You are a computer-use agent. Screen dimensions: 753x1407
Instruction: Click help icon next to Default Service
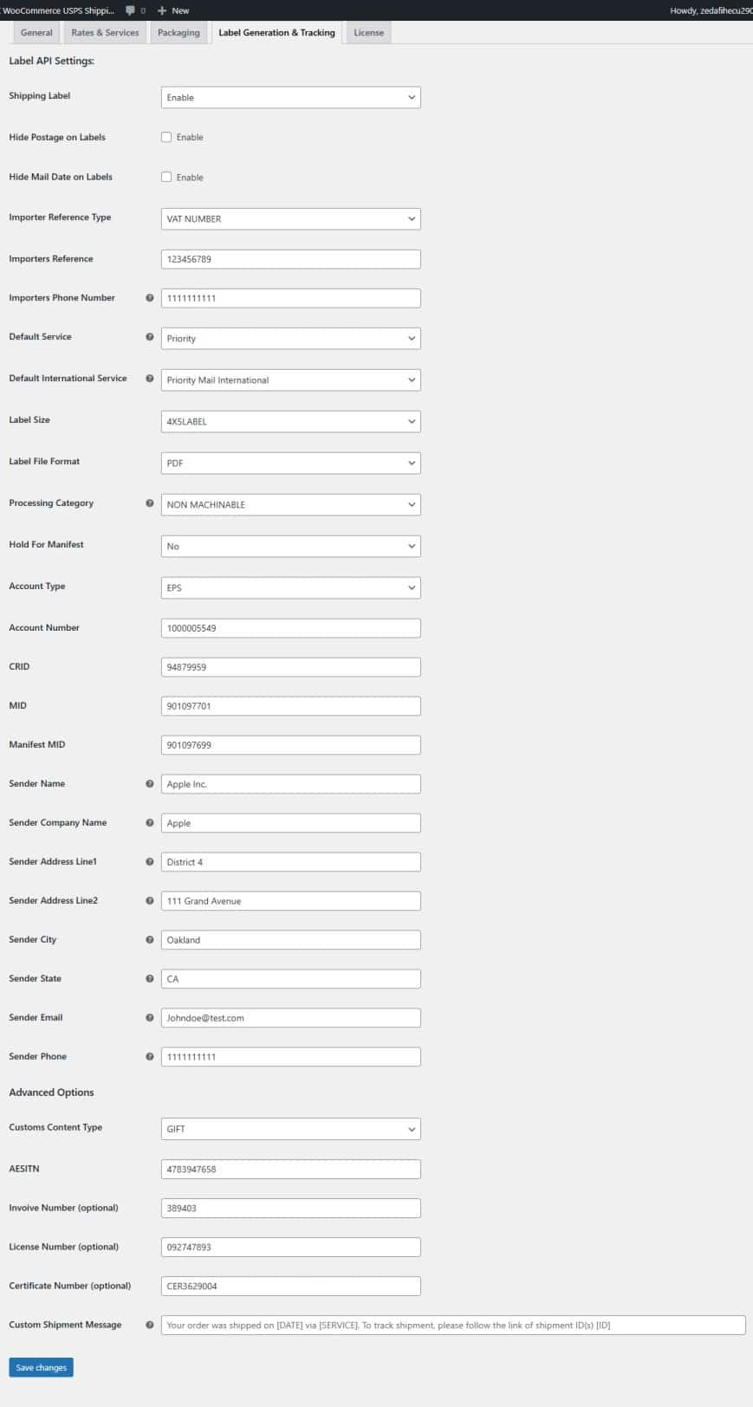pos(149,337)
